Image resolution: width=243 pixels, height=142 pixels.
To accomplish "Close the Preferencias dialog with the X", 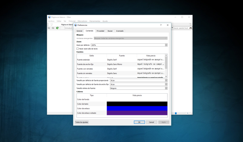I will 167,25.
